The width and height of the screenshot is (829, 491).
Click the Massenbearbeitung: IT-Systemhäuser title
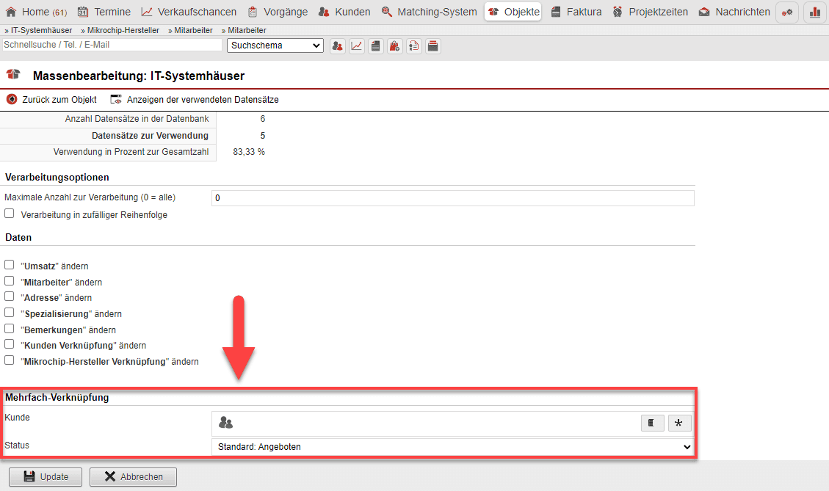tap(139, 76)
